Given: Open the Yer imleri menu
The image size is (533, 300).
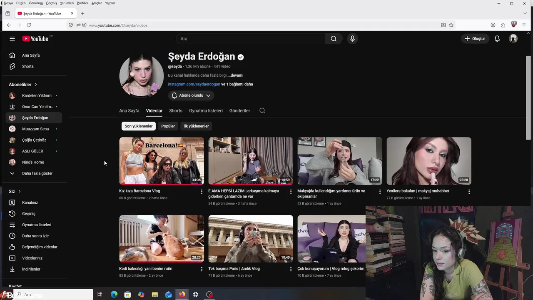Looking at the screenshot, I should (x=67, y=3).
